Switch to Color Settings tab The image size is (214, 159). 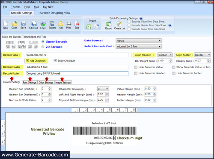pos(46,82)
